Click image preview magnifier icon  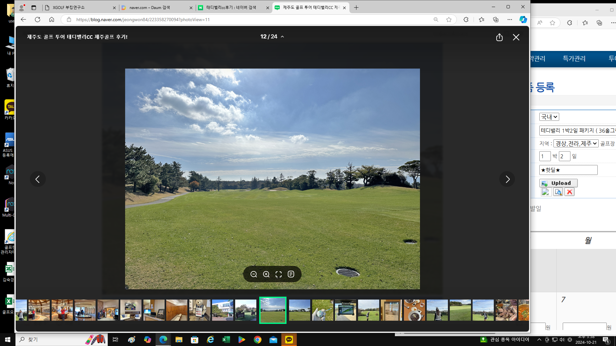tap(558, 192)
